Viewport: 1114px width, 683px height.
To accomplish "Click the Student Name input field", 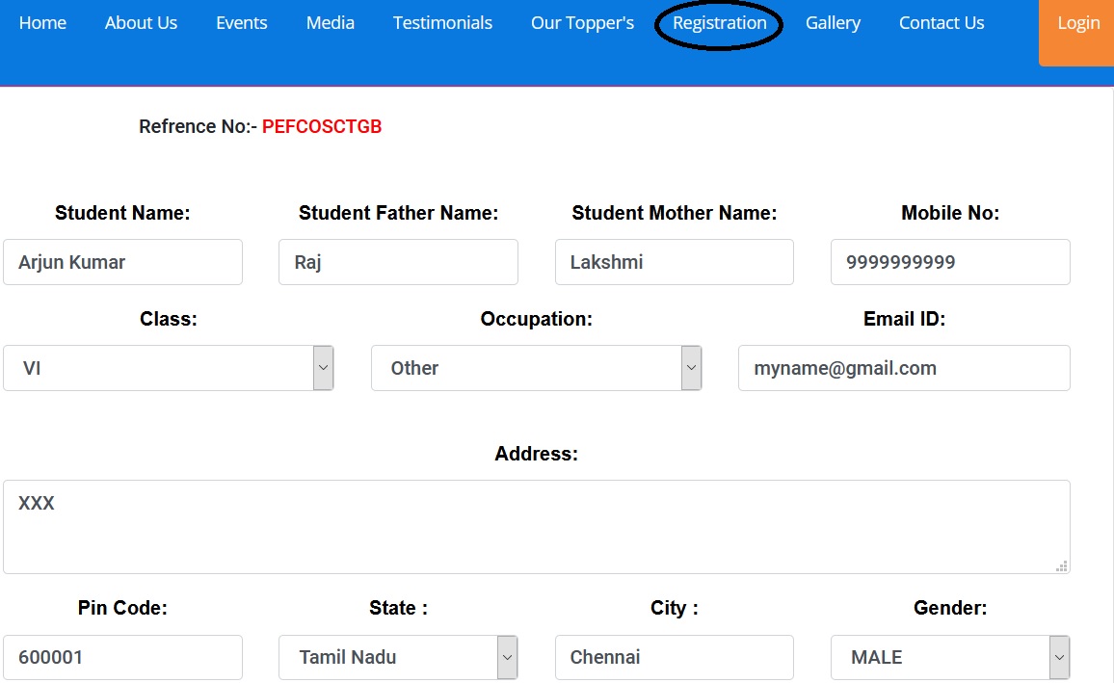I will coord(122,262).
